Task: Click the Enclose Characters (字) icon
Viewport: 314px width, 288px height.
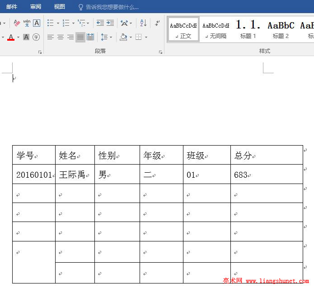Action: point(36,37)
